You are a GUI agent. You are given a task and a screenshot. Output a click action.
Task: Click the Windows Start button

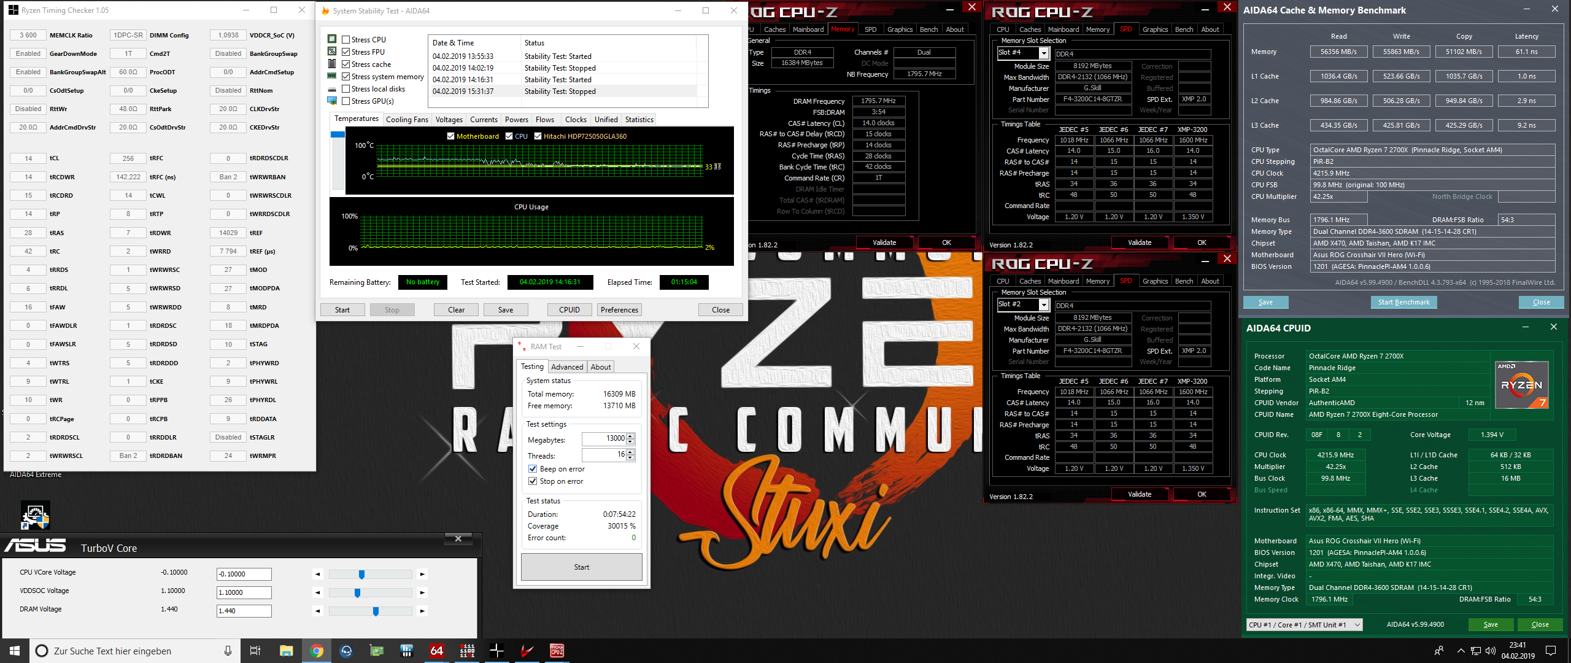(15, 651)
